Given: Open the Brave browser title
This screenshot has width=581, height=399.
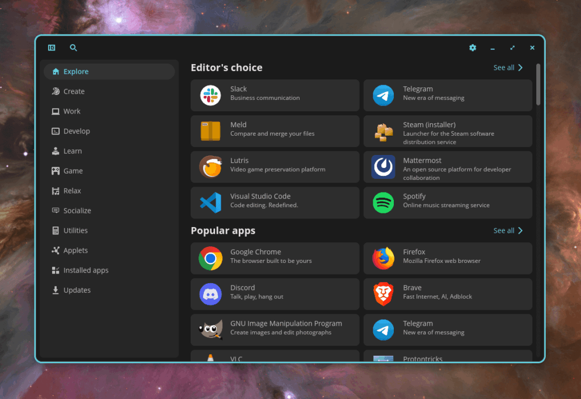Looking at the screenshot, I should (412, 287).
